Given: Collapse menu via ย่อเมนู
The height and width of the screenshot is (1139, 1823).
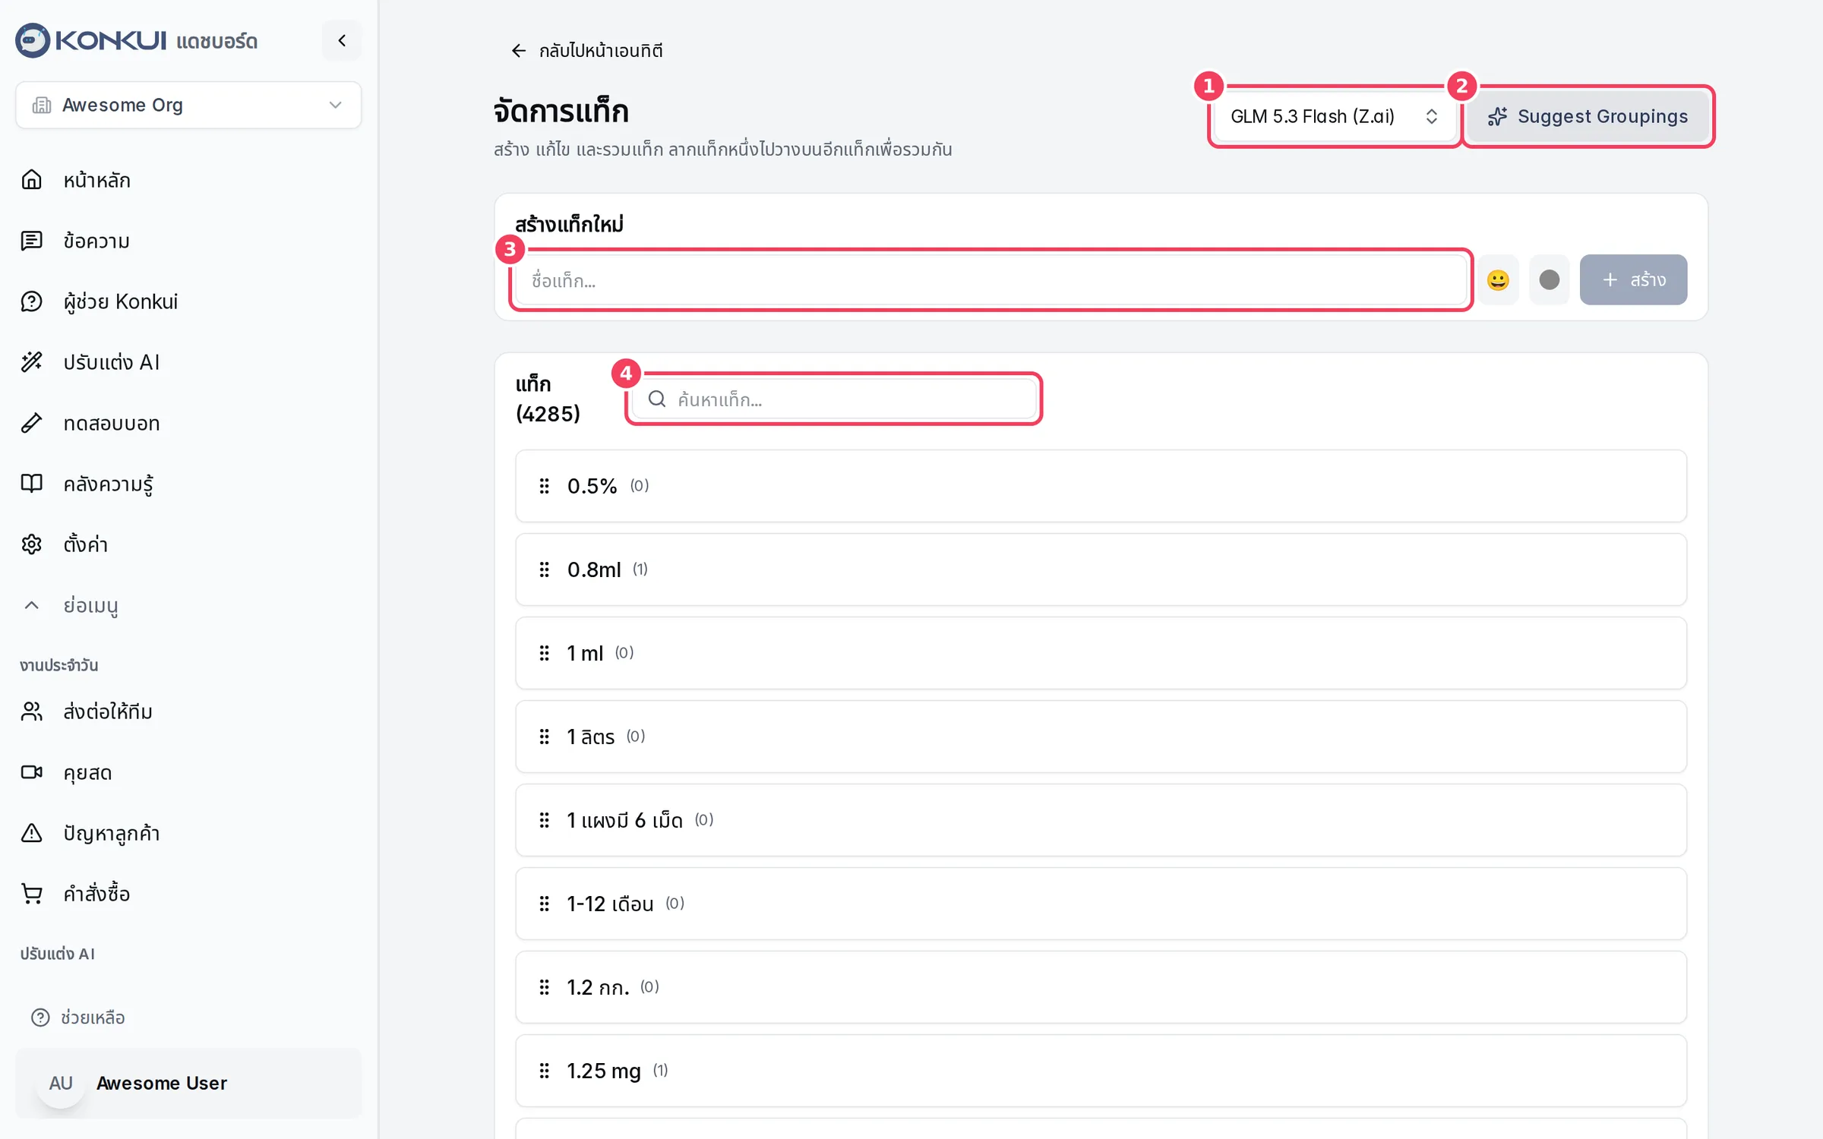Looking at the screenshot, I should pos(90,605).
